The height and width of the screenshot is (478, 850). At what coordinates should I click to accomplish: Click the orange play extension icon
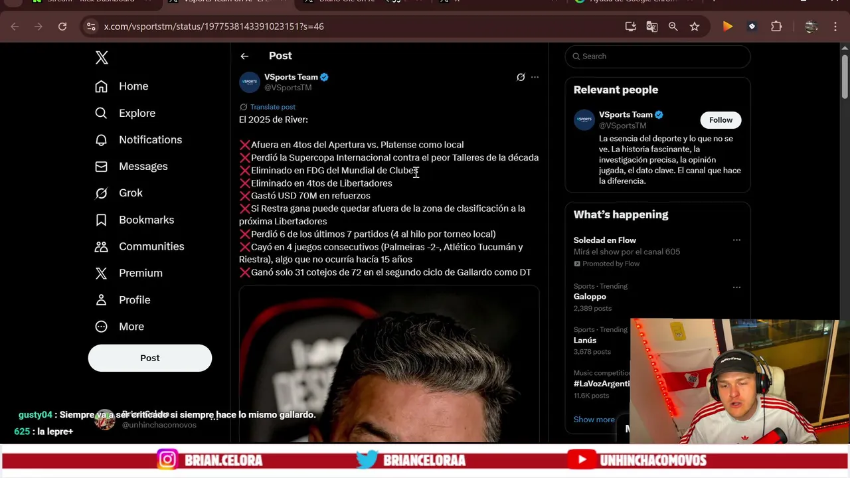pyautogui.click(x=728, y=27)
